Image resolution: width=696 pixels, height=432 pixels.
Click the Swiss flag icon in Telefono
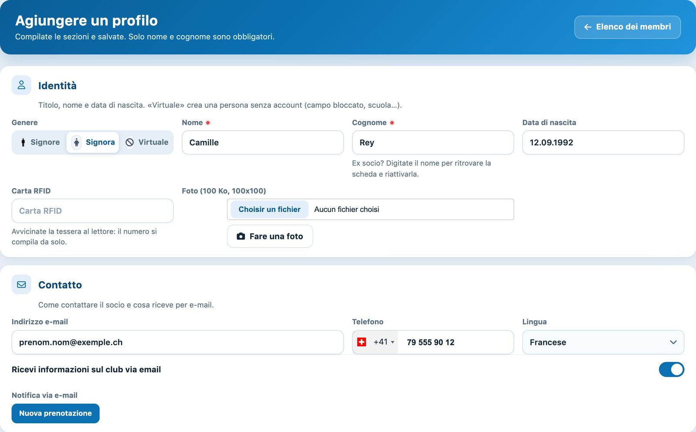click(x=361, y=342)
